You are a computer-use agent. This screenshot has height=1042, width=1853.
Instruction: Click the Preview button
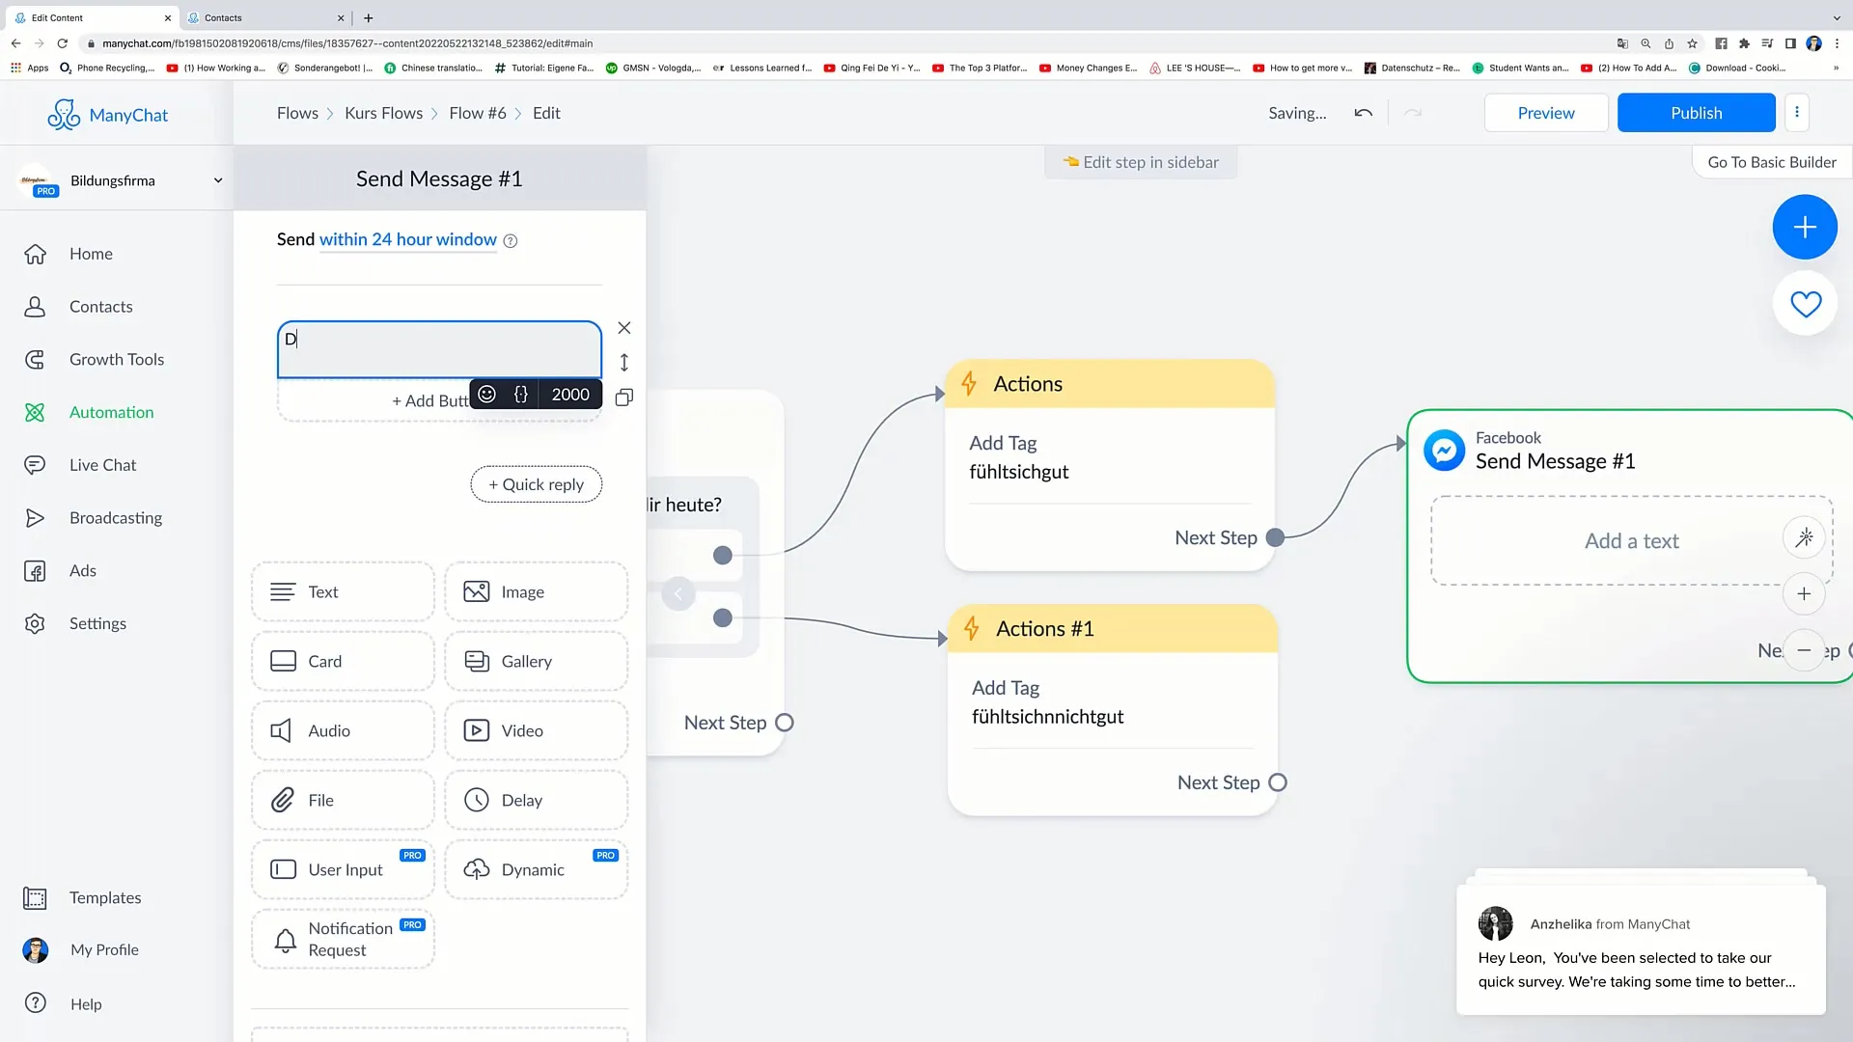tap(1545, 113)
